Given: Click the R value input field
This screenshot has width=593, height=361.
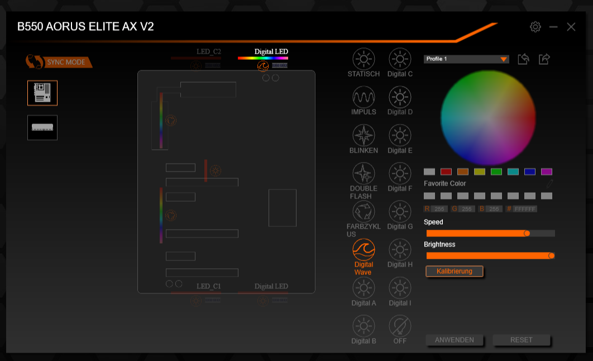Looking at the screenshot, I should click(439, 209).
